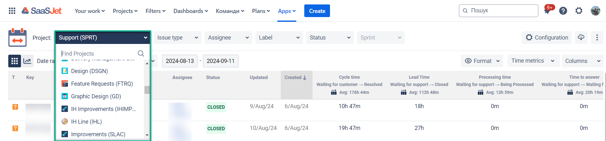
Task: Switch to the chart view
Action: click(x=28, y=61)
